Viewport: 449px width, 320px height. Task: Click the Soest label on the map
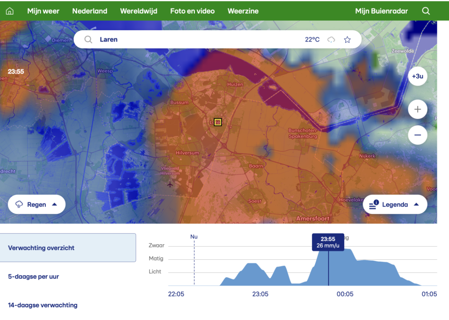click(254, 201)
